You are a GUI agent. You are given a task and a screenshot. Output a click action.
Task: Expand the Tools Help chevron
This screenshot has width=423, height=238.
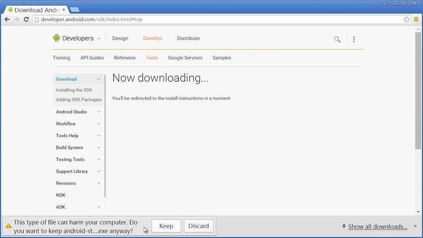click(x=99, y=135)
